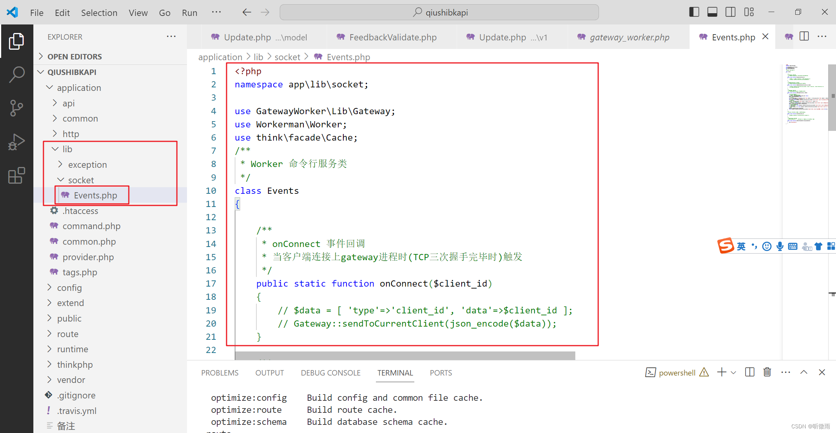Image resolution: width=836 pixels, height=433 pixels.
Task: Kill terminal with the trash icon
Action: (x=767, y=372)
